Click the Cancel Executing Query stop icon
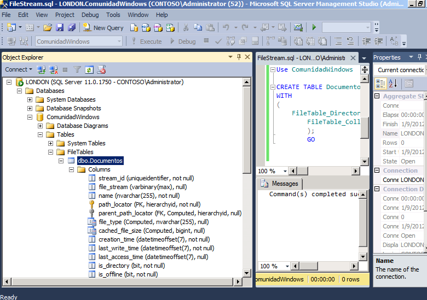Viewport: 427px width, 300px height. [206, 41]
